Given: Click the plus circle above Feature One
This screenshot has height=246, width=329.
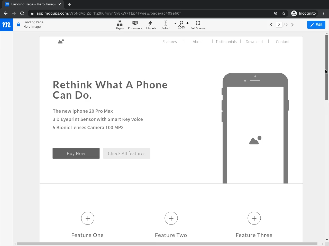Looking at the screenshot, I should [88, 218].
